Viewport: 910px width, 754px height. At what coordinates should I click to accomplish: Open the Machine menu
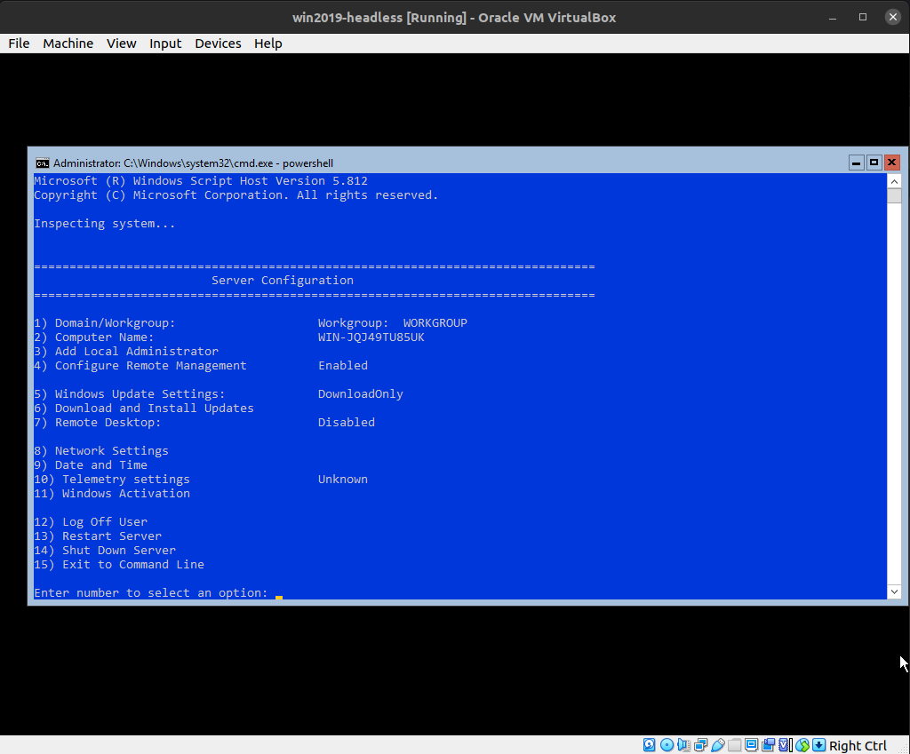pos(68,44)
